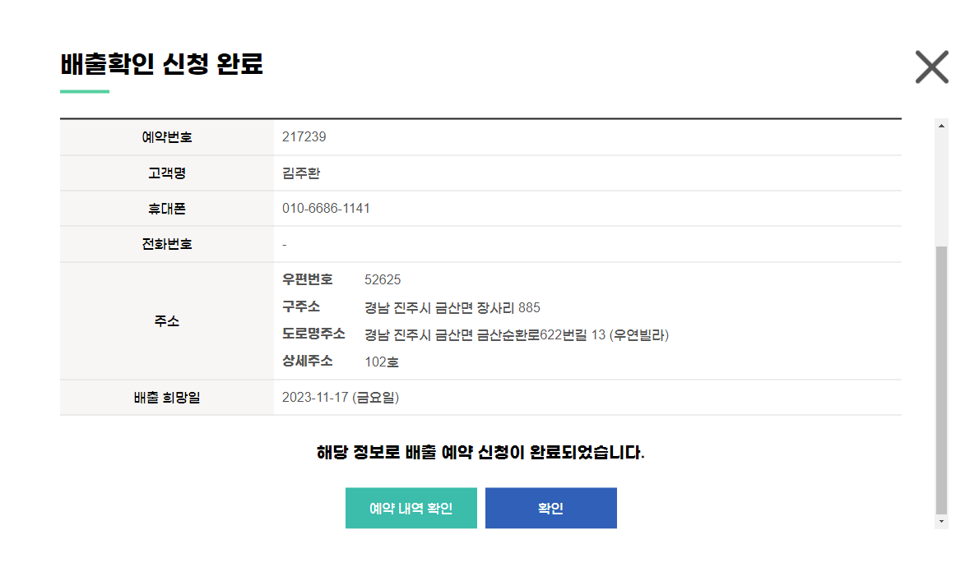Click the scrollbar down arrow
Viewport: 979px width, 576px height.
(x=942, y=522)
